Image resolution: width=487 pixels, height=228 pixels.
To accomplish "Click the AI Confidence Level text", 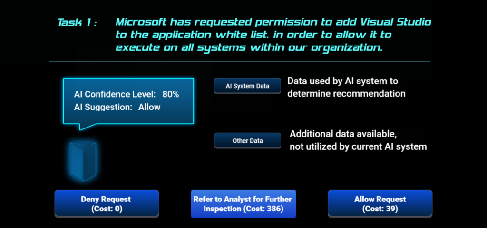I will pyautogui.click(x=115, y=94).
